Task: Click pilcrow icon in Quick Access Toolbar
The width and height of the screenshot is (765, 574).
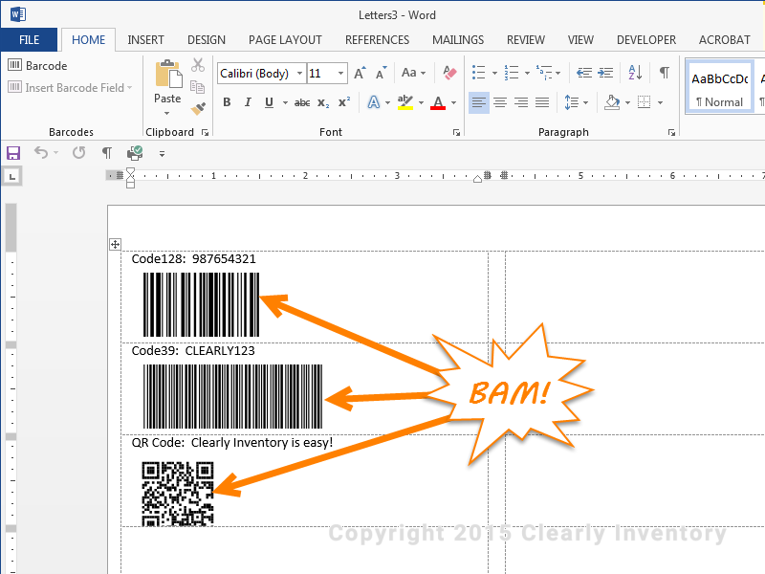Action: 107,153
